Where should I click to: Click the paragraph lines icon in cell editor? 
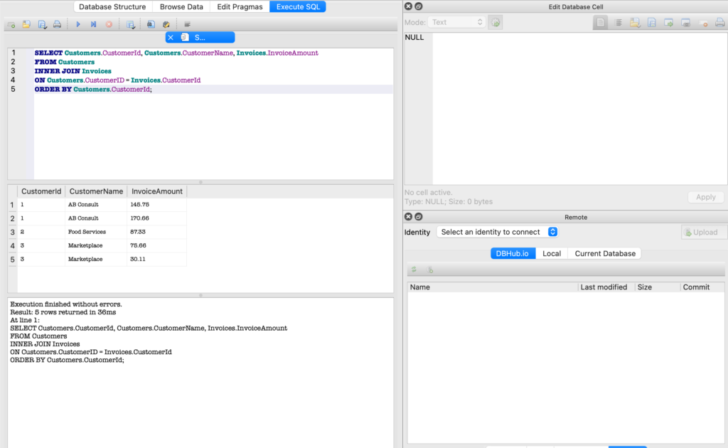pyautogui.click(x=618, y=22)
